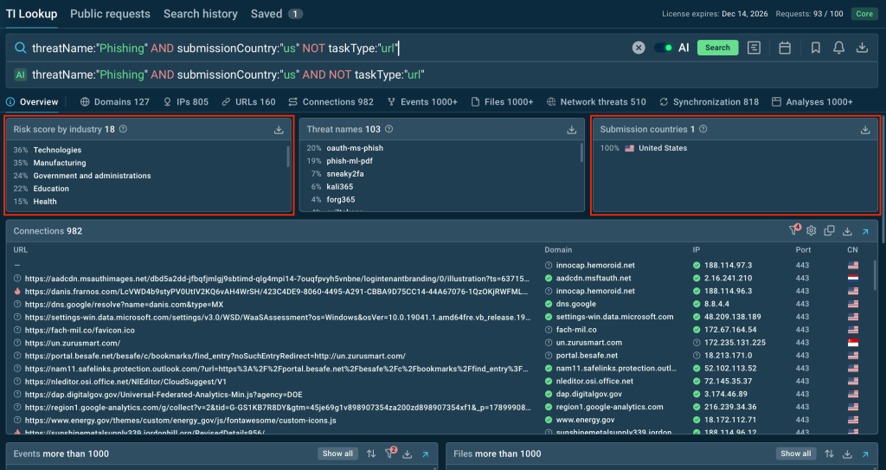Open Events panel expanded view arrow
The image size is (886, 470).
point(425,454)
